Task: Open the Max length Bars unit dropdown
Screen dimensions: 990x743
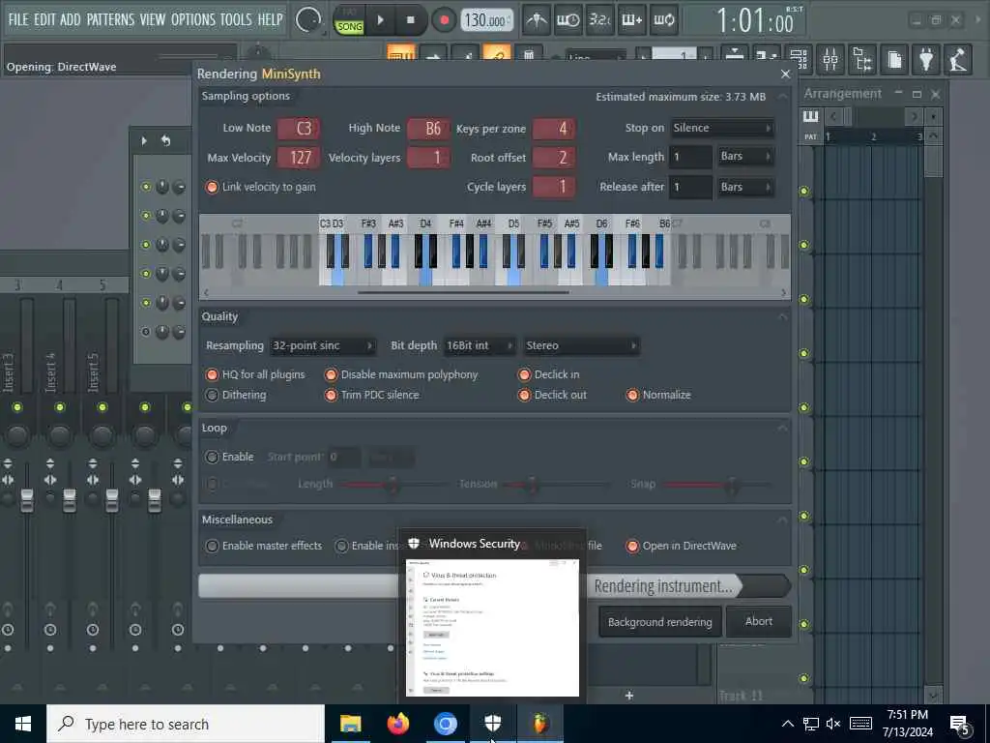Action: [745, 156]
